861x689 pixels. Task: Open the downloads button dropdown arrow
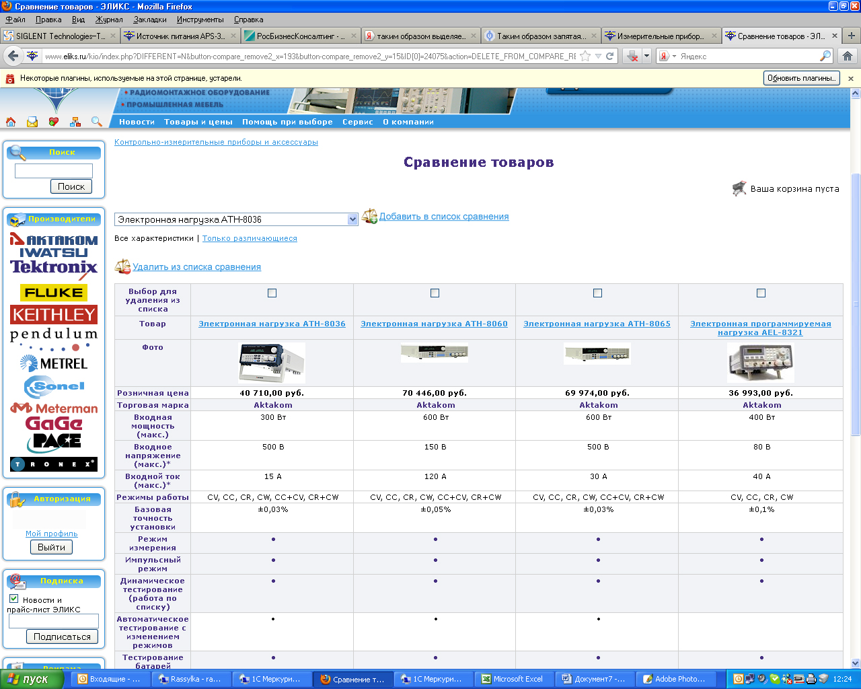coord(646,57)
